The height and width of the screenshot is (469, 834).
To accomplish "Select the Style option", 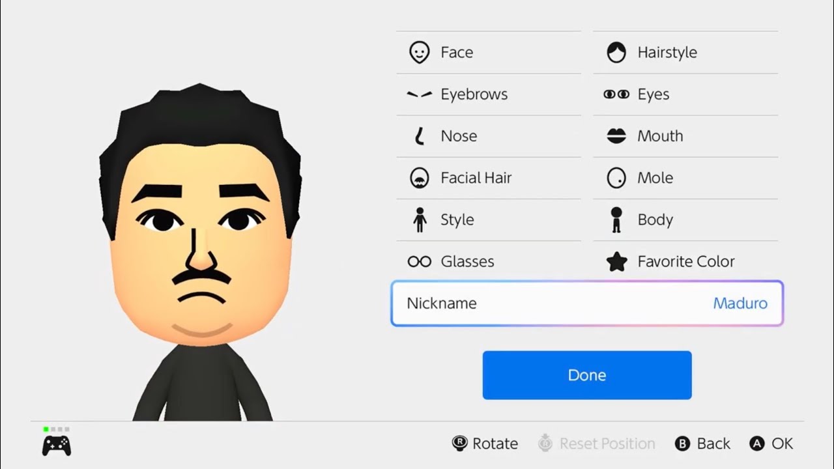I will pyautogui.click(x=489, y=220).
